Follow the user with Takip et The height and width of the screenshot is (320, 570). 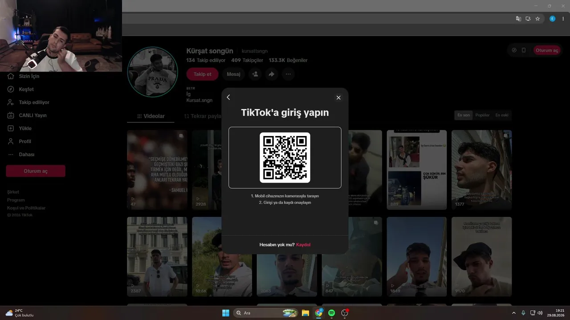(x=202, y=74)
